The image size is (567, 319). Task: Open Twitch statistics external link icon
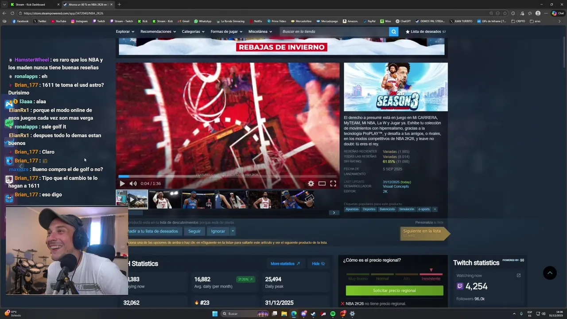519,276
